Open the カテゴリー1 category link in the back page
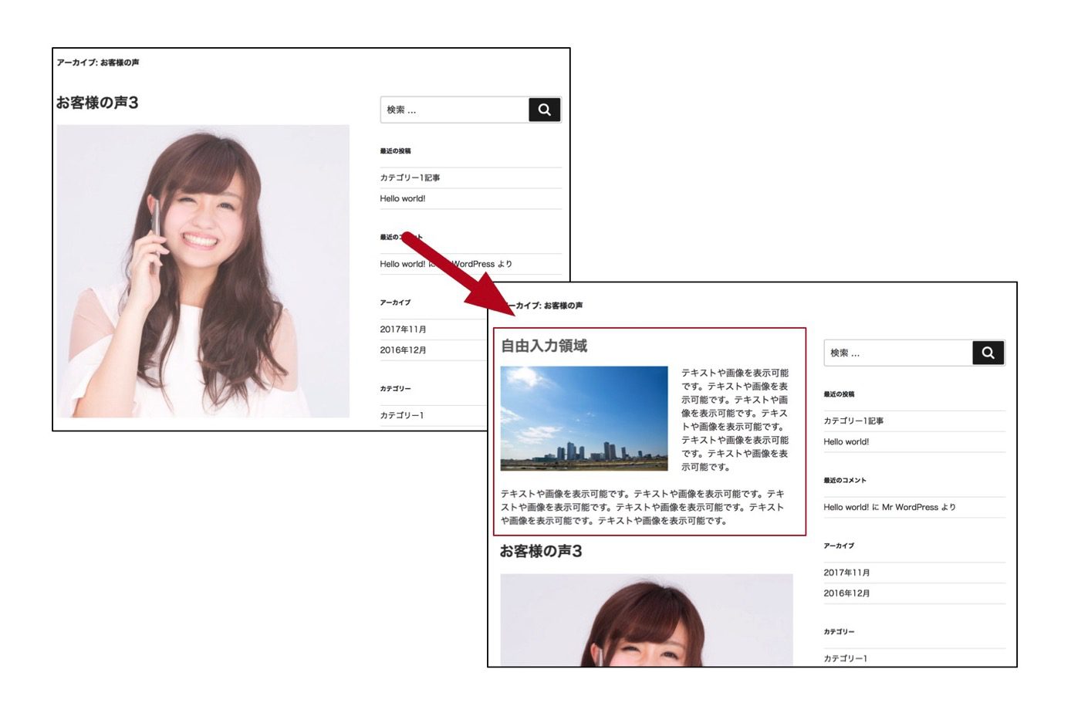The image size is (1071, 713). [x=401, y=415]
